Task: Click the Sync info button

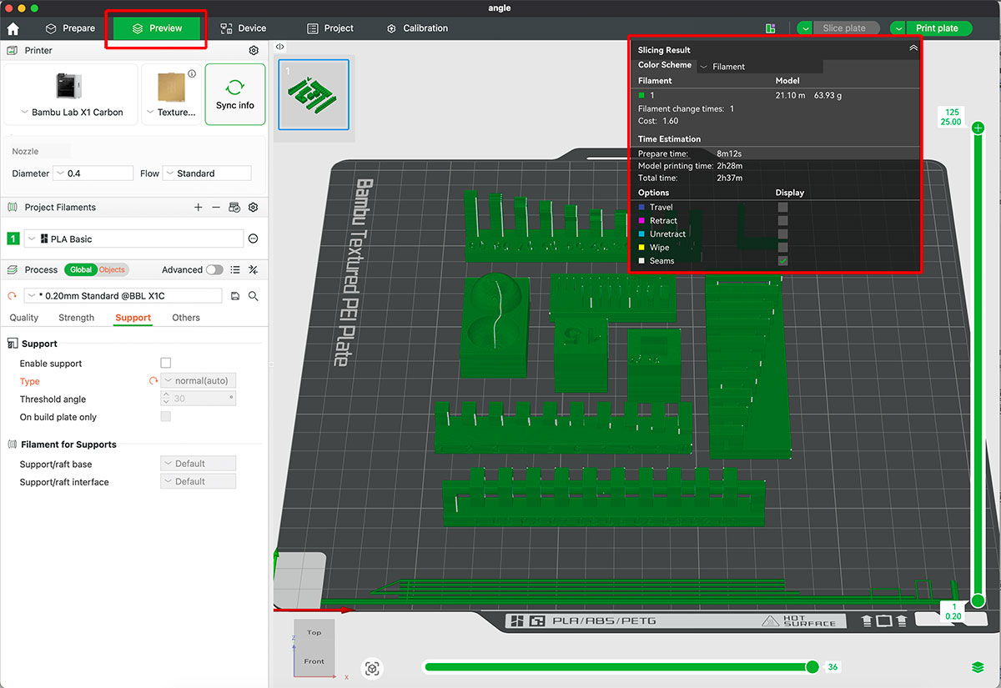Action: click(x=235, y=94)
